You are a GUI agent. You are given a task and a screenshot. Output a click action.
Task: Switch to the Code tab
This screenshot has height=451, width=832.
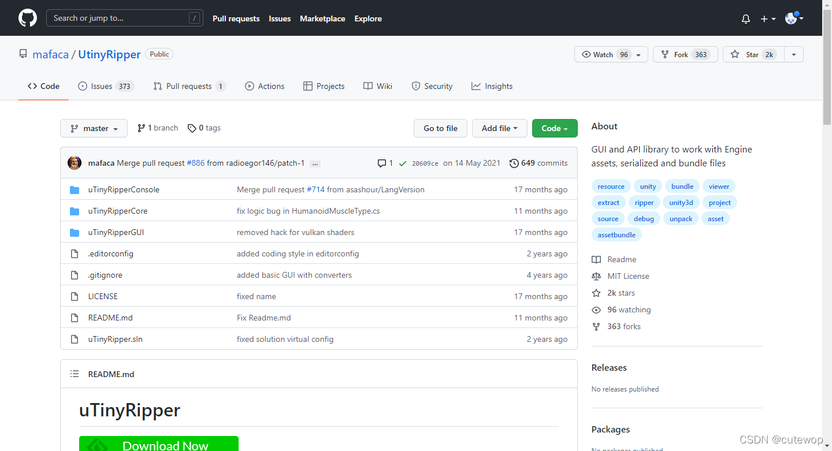(x=43, y=86)
